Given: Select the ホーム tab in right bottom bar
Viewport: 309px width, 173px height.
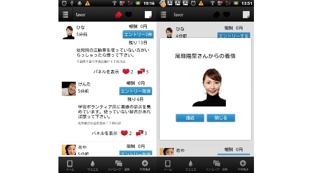Looking at the screenshot, I should coord(168,165).
